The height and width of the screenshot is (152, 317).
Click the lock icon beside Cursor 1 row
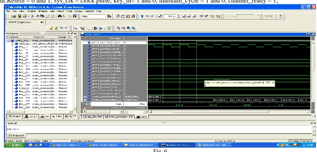click(85, 108)
